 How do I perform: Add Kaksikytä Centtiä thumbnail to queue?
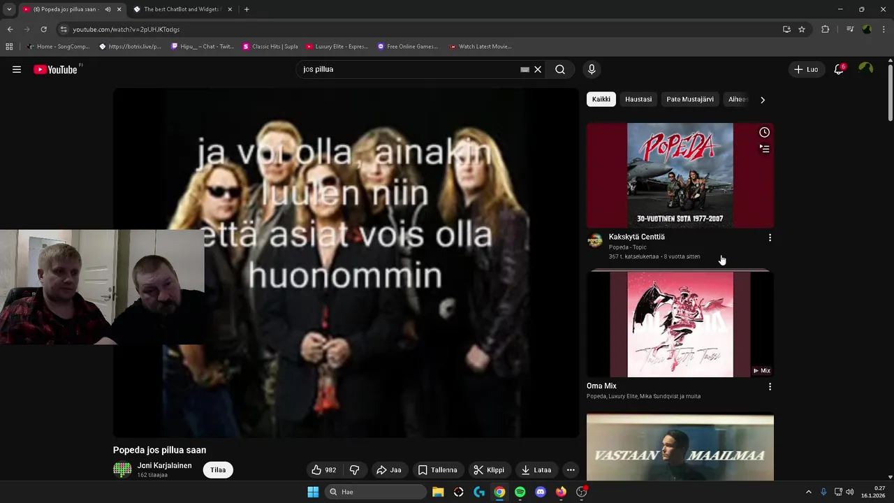point(764,149)
